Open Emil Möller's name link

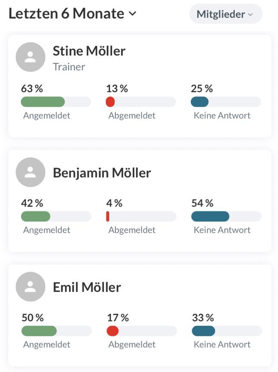click(x=87, y=287)
